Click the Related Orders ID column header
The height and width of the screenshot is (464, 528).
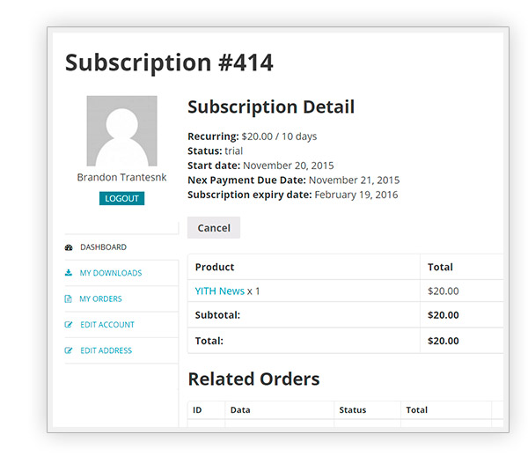point(197,410)
